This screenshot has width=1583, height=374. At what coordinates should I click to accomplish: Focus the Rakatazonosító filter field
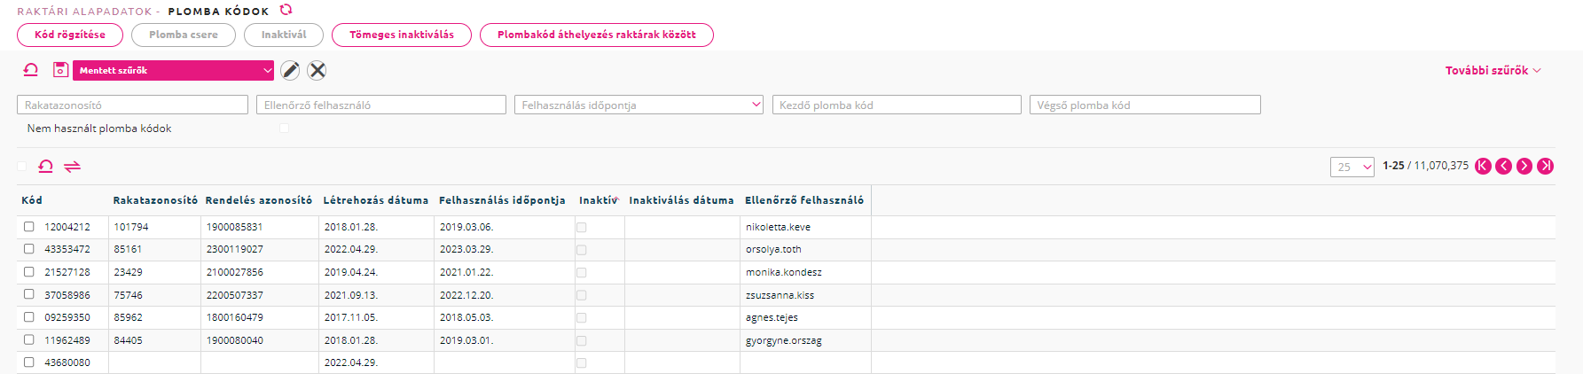point(132,105)
